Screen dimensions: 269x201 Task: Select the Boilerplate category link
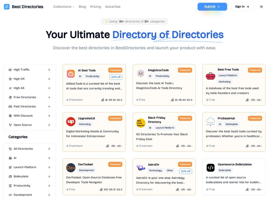[x=29, y=177]
